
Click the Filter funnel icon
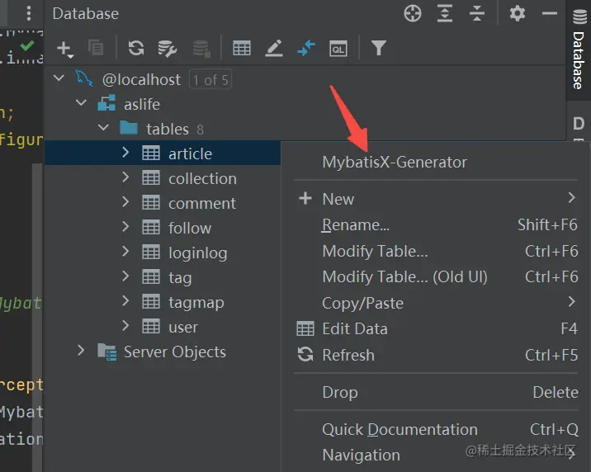point(378,48)
